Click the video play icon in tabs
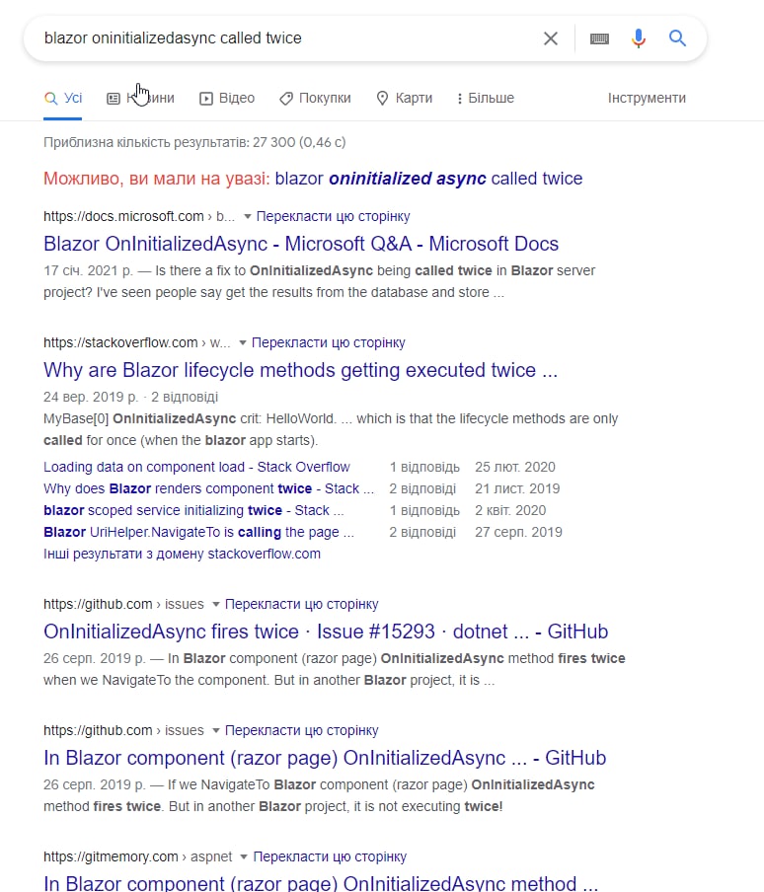 (x=205, y=99)
